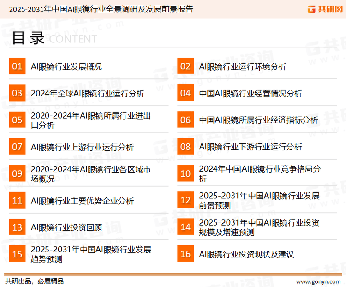Select the 05 orange number box
Screen dimensions: 346x287
[17, 120]
